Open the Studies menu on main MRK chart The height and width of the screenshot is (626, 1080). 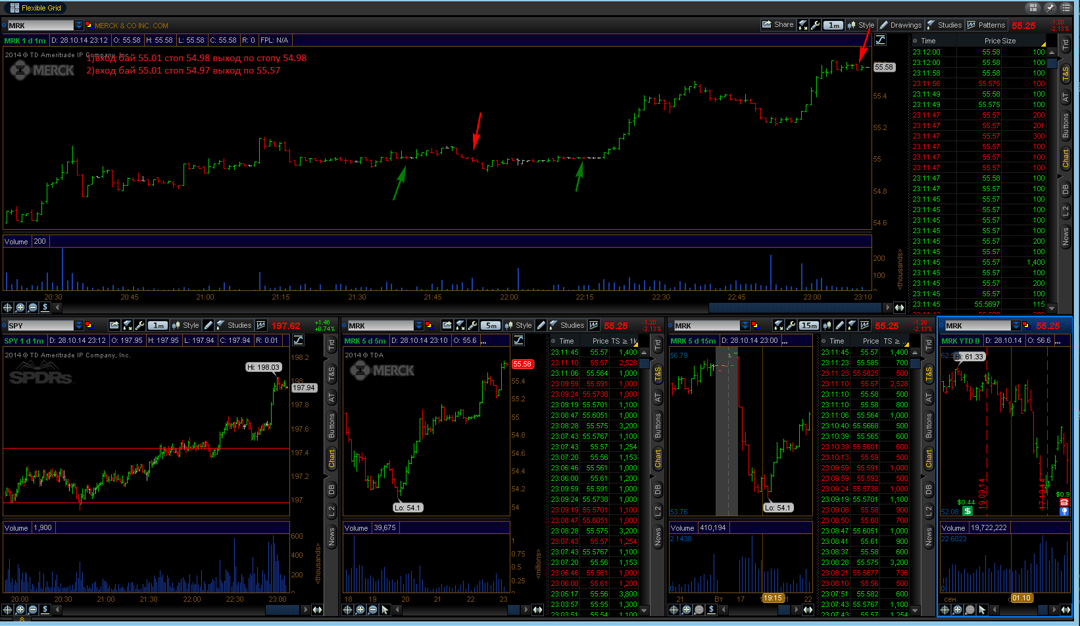944,25
